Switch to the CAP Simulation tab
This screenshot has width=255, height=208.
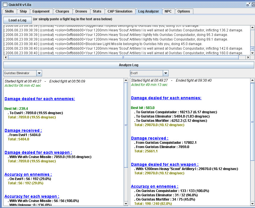[120, 11]
